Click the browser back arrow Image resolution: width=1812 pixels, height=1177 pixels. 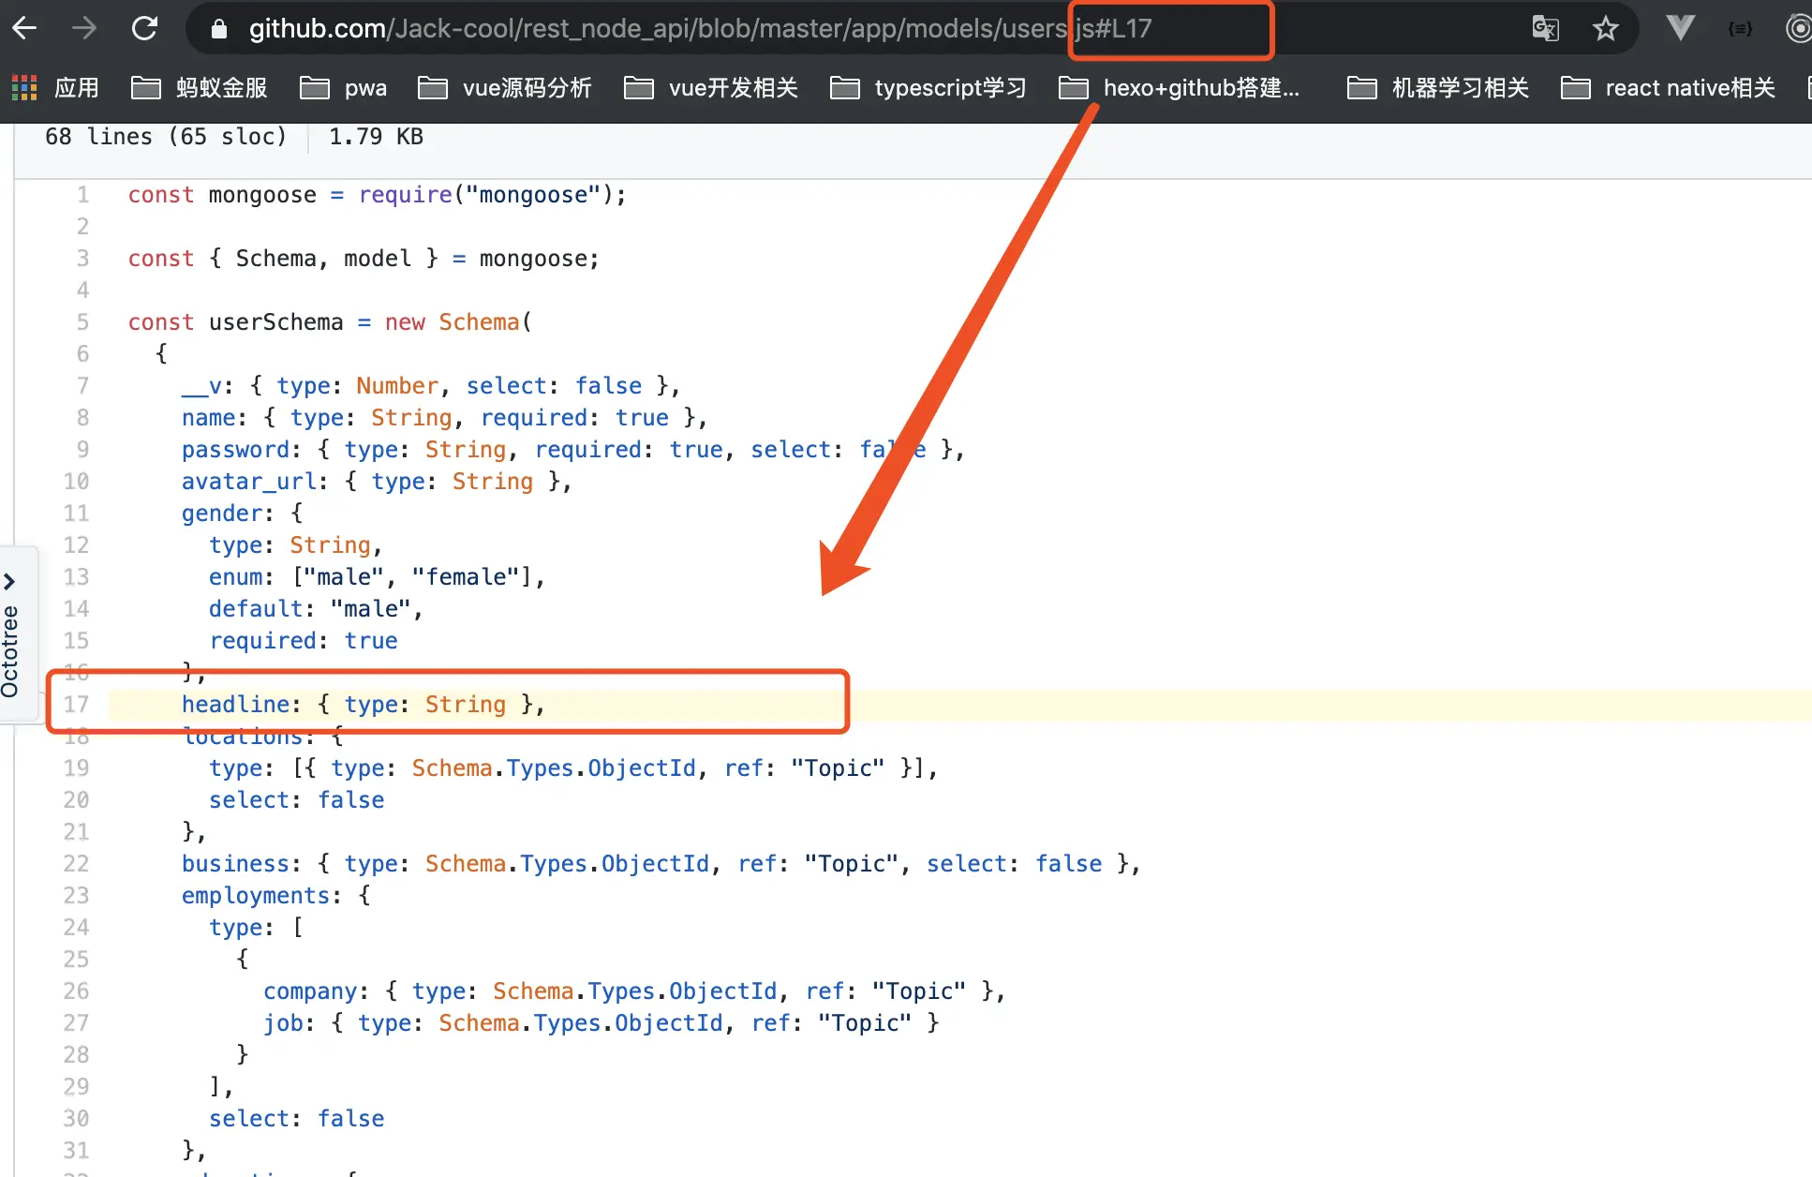point(25,28)
